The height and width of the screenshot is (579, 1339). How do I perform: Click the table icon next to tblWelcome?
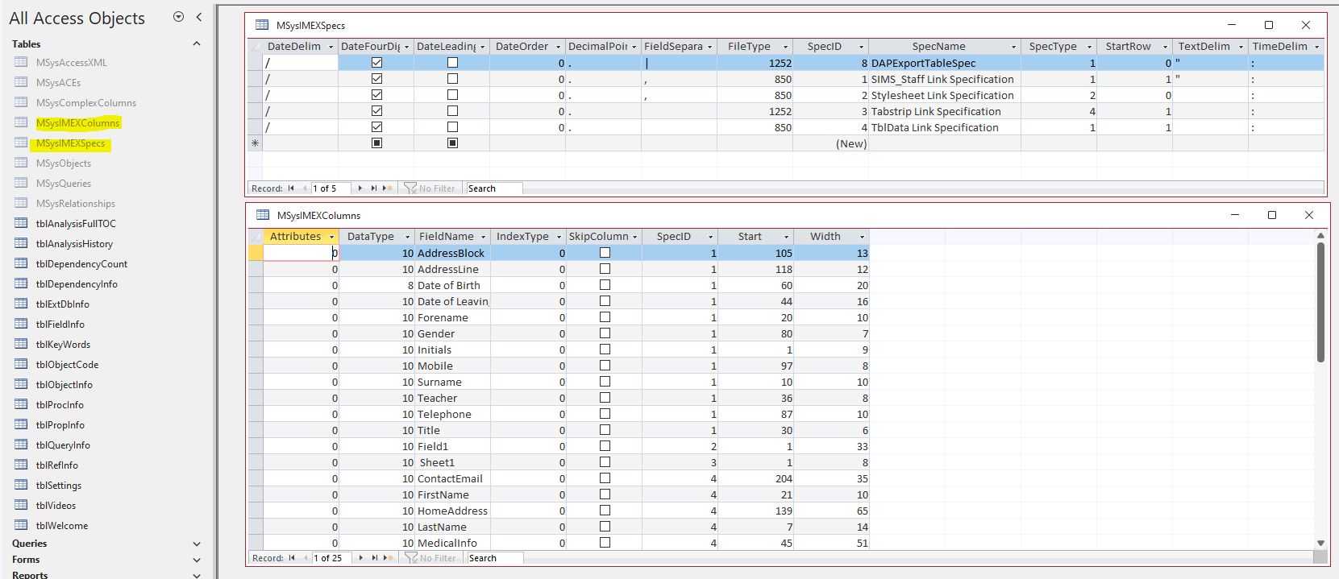coord(21,525)
